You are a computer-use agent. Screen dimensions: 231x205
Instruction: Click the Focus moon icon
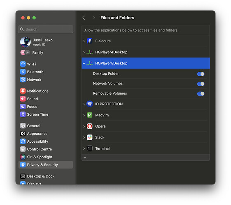point(23,107)
